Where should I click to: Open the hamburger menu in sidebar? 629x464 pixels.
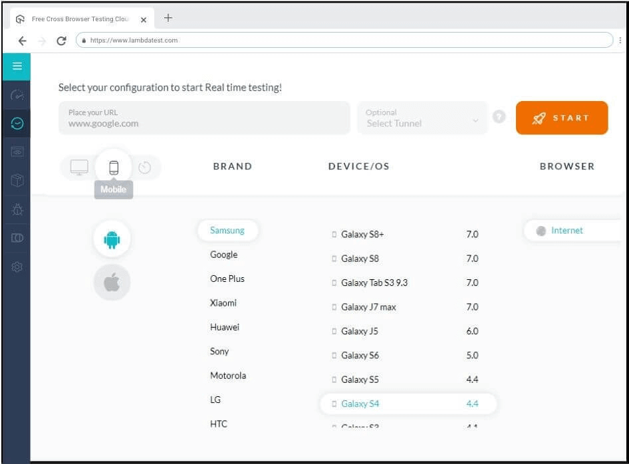(x=17, y=66)
